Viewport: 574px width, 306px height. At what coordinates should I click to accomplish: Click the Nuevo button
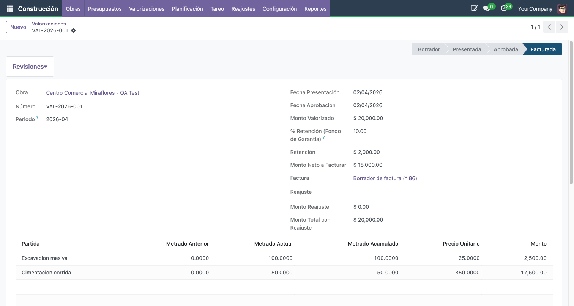coord(18,27)
